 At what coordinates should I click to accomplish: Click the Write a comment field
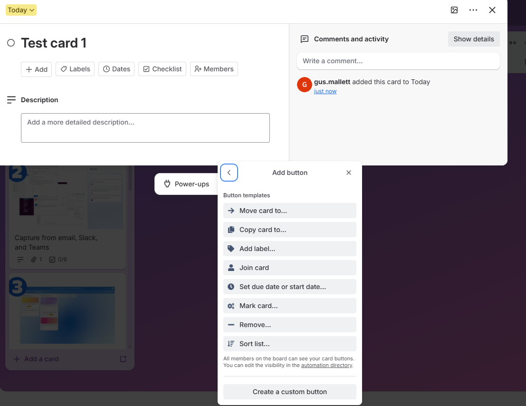pos(398,61)
